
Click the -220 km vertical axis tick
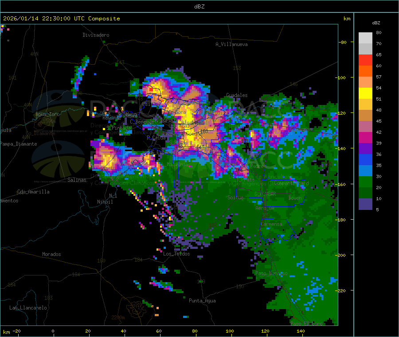click(x=341, y=291)
